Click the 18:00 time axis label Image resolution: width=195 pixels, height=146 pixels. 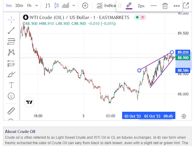pyautogui.click(x=38, y=116)
